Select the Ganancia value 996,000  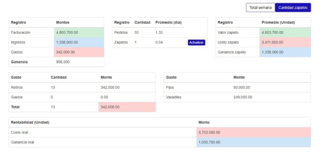[x=63, y=62]
